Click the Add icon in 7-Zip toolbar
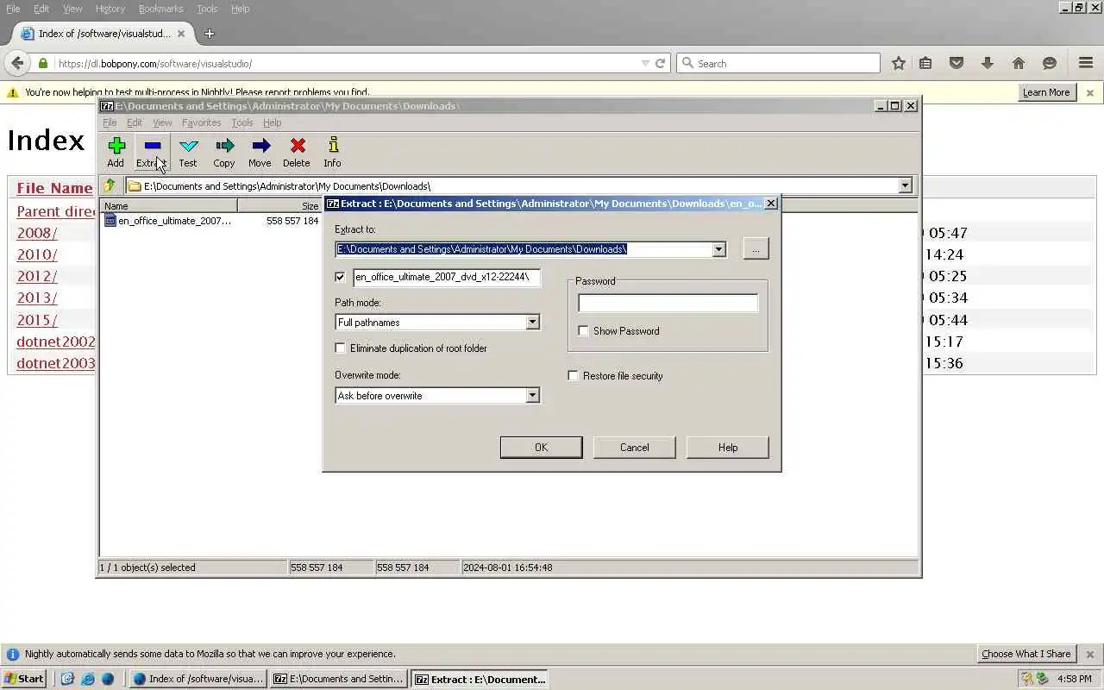This screenshot has height=690, width=1104. coord(116,146)
